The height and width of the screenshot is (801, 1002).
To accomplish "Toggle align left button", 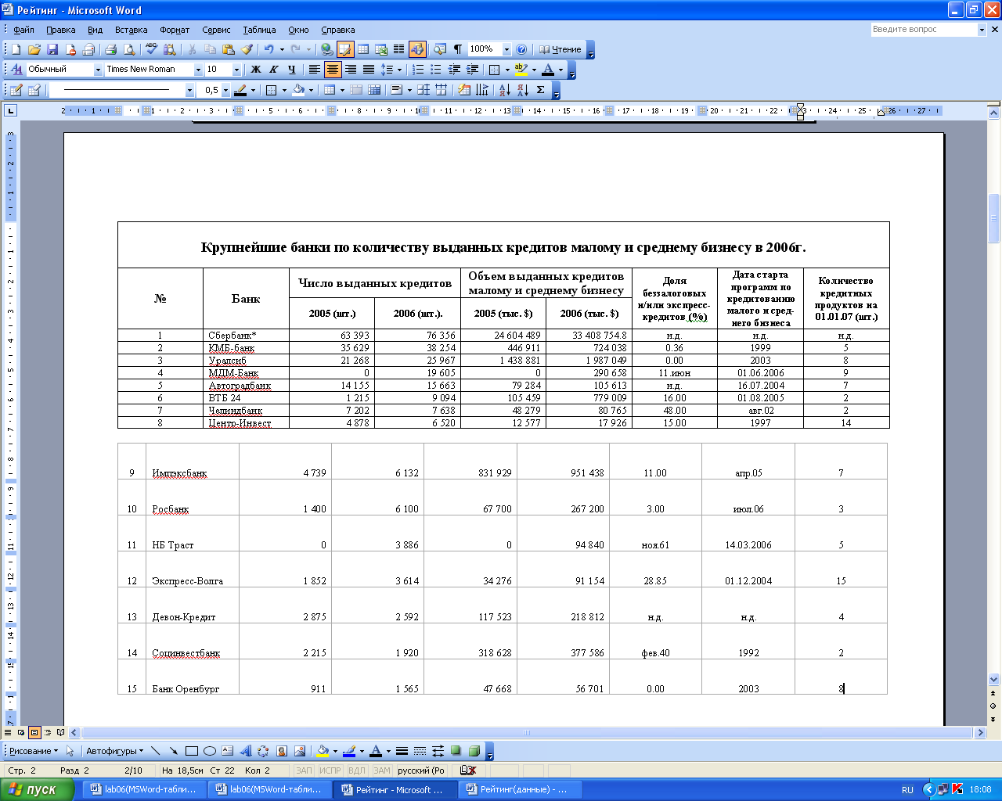I will coord(315,70).
